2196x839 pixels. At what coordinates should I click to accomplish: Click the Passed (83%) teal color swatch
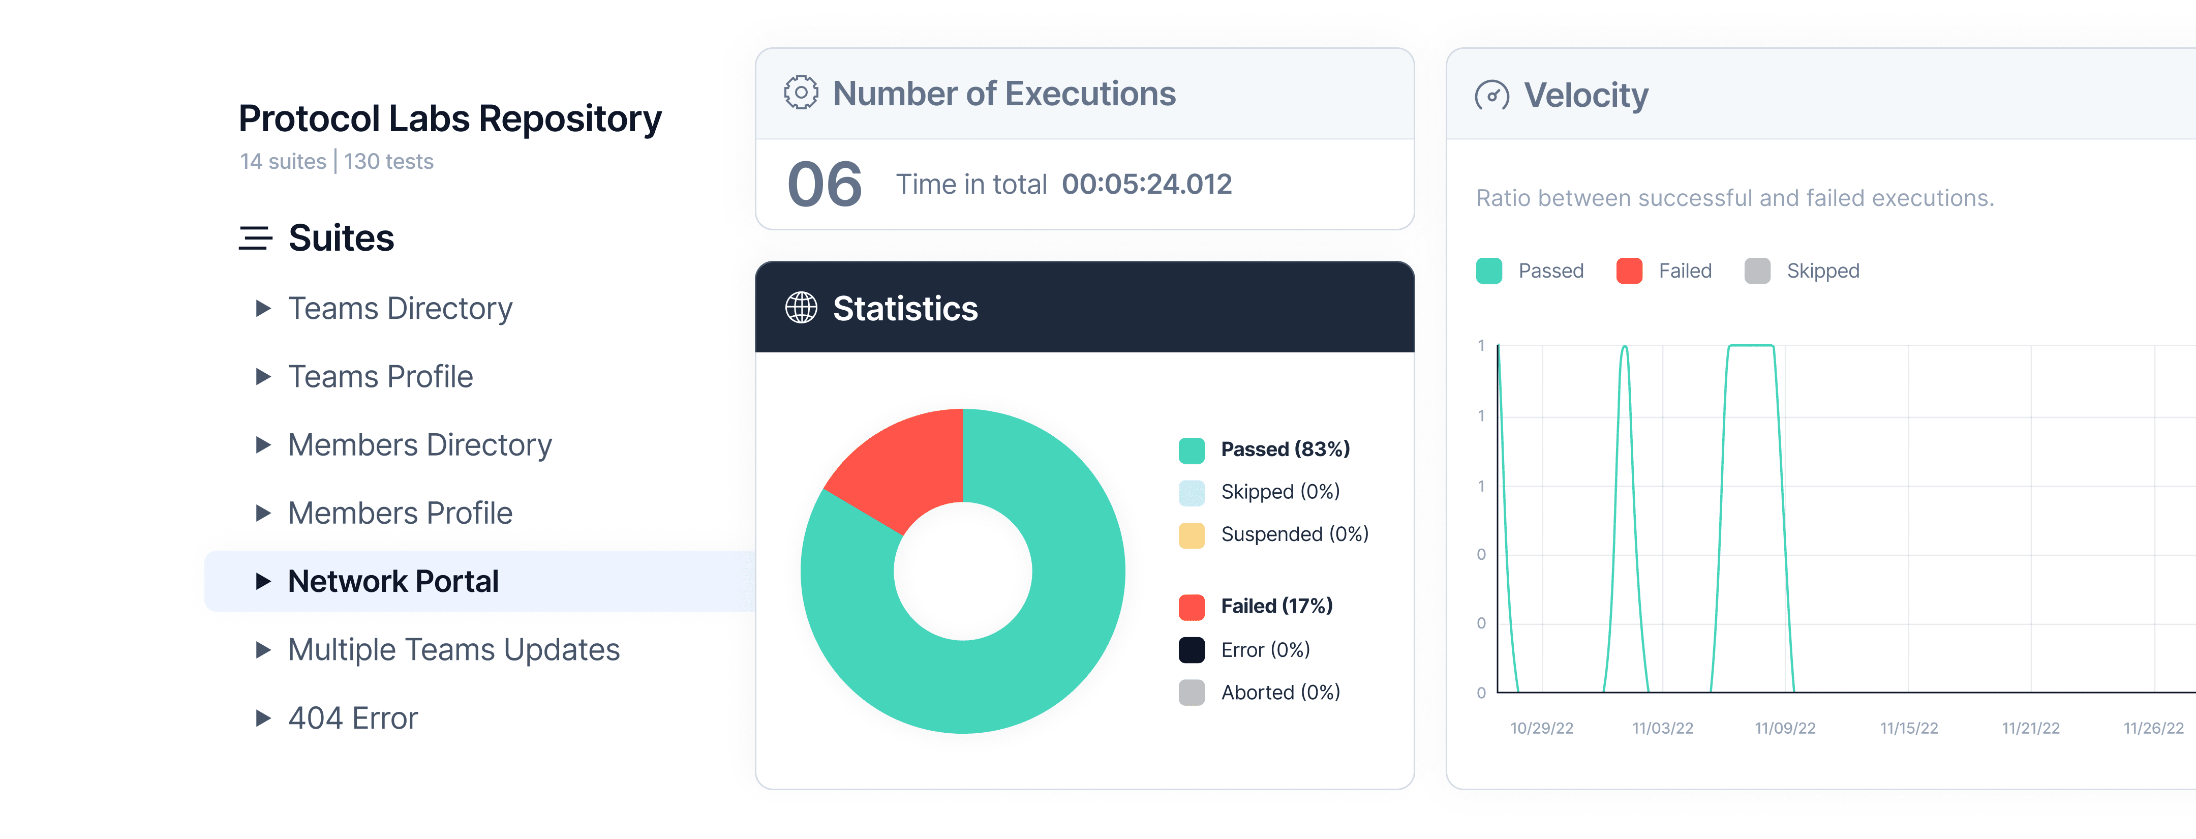click(x=1191, y=450)
